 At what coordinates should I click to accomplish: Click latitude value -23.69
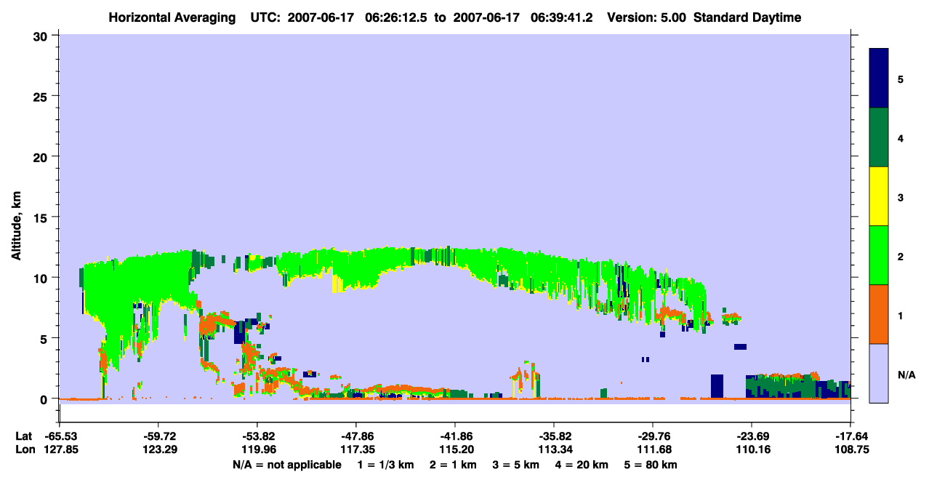[752, 436]
